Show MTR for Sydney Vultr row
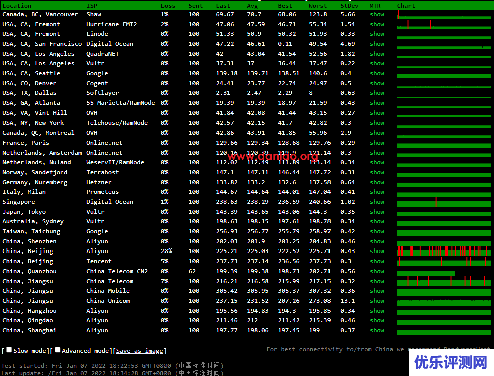The image size is (494, 376). (x=377, y=222)
